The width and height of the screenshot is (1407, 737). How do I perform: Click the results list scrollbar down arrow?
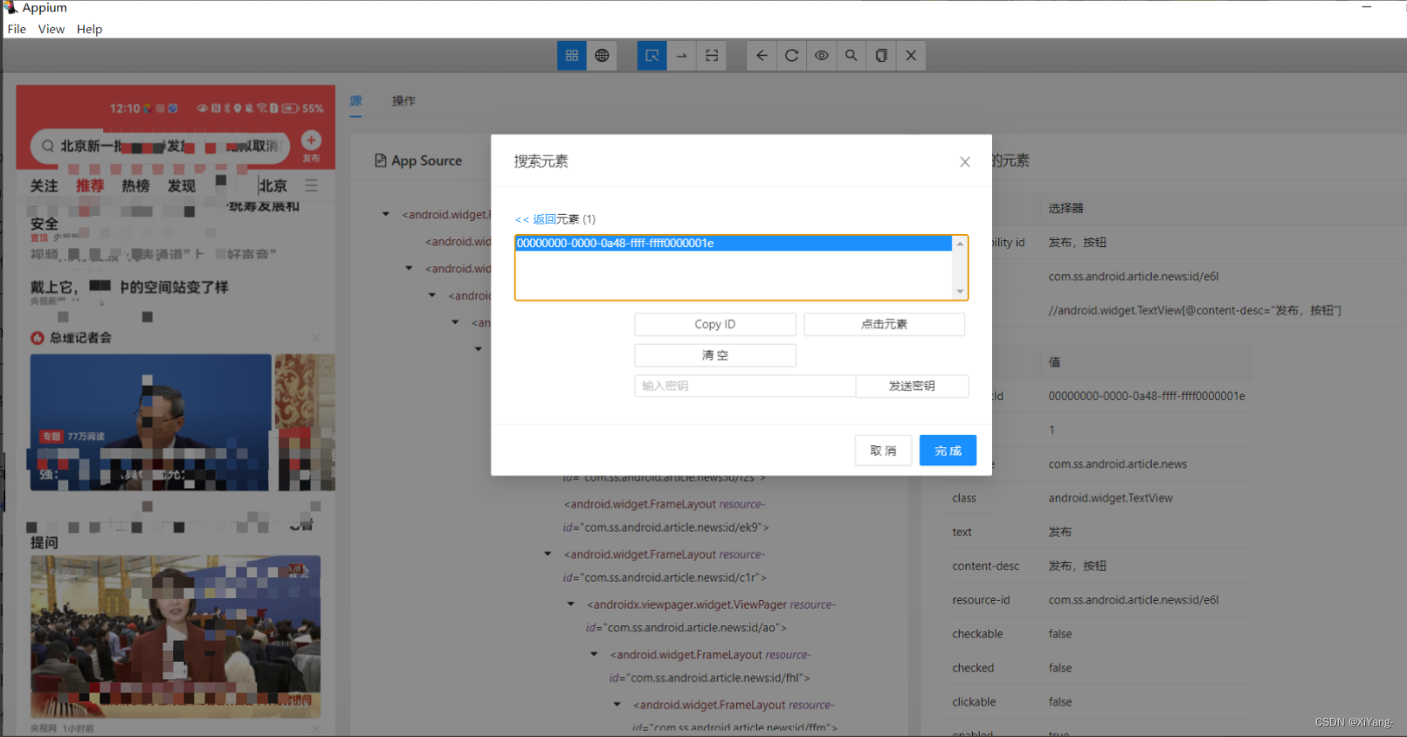[960, 292]
